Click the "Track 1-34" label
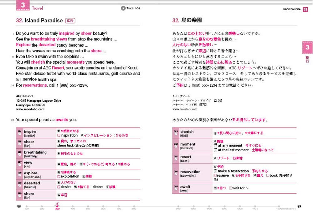The height and width of the screenshot is (216, 313). [x=133, y=8]
